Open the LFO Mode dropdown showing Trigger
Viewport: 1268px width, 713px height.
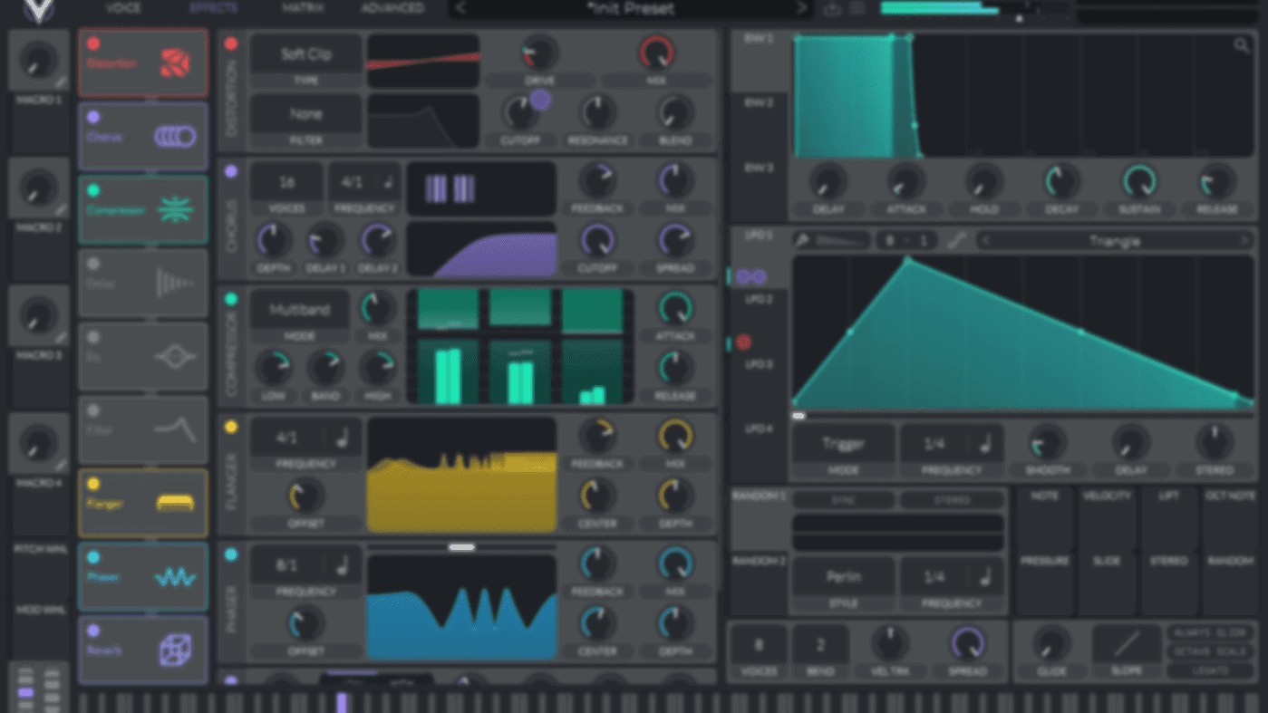pos(844,444)
